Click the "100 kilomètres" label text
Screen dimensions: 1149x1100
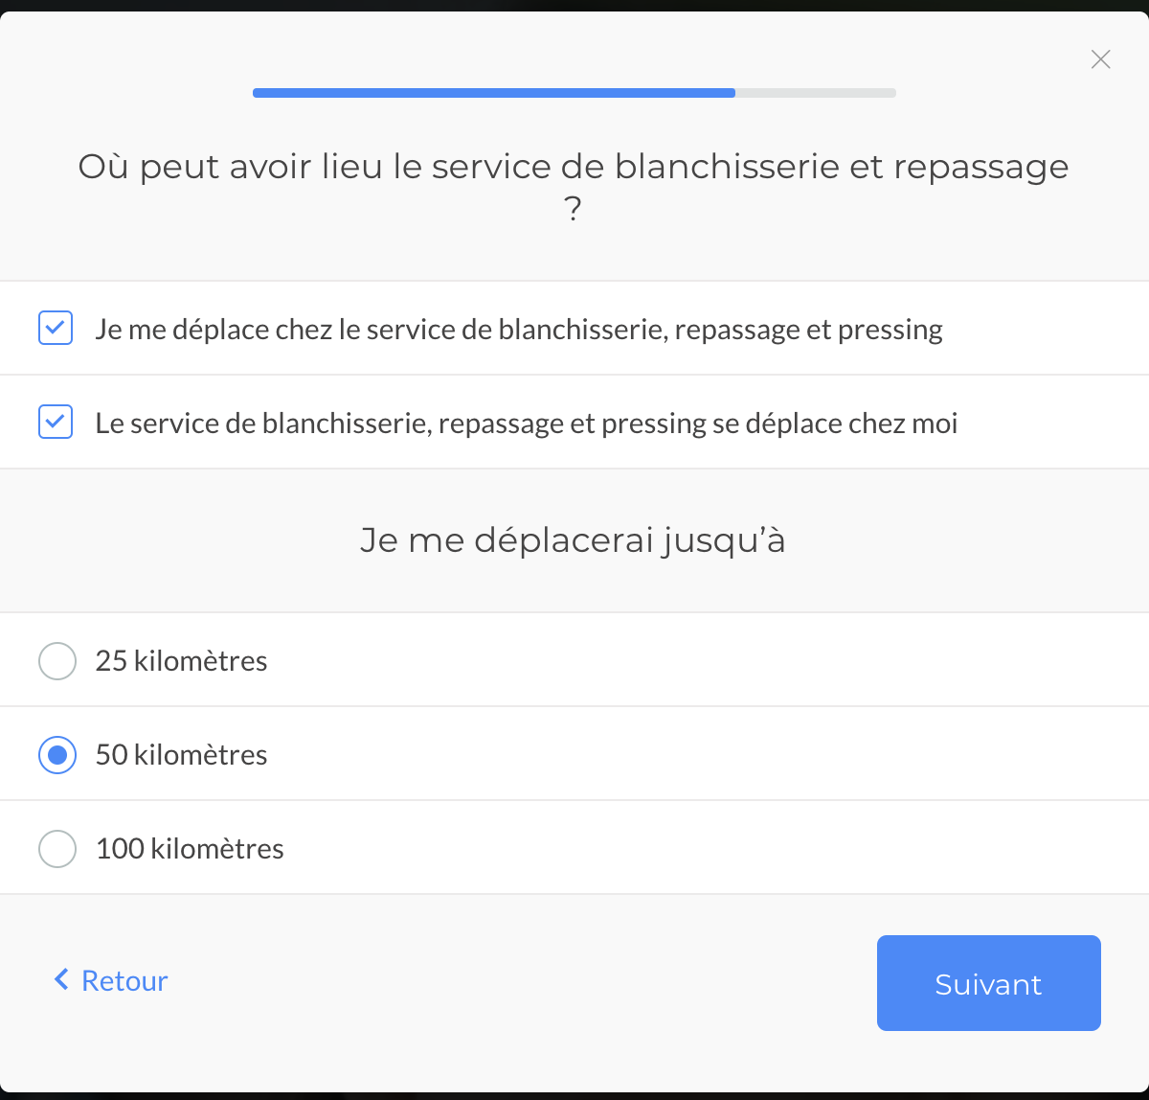(x=190, y=849)
